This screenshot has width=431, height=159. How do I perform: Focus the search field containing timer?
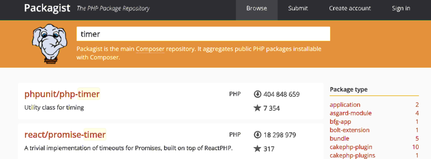point(203,34)
